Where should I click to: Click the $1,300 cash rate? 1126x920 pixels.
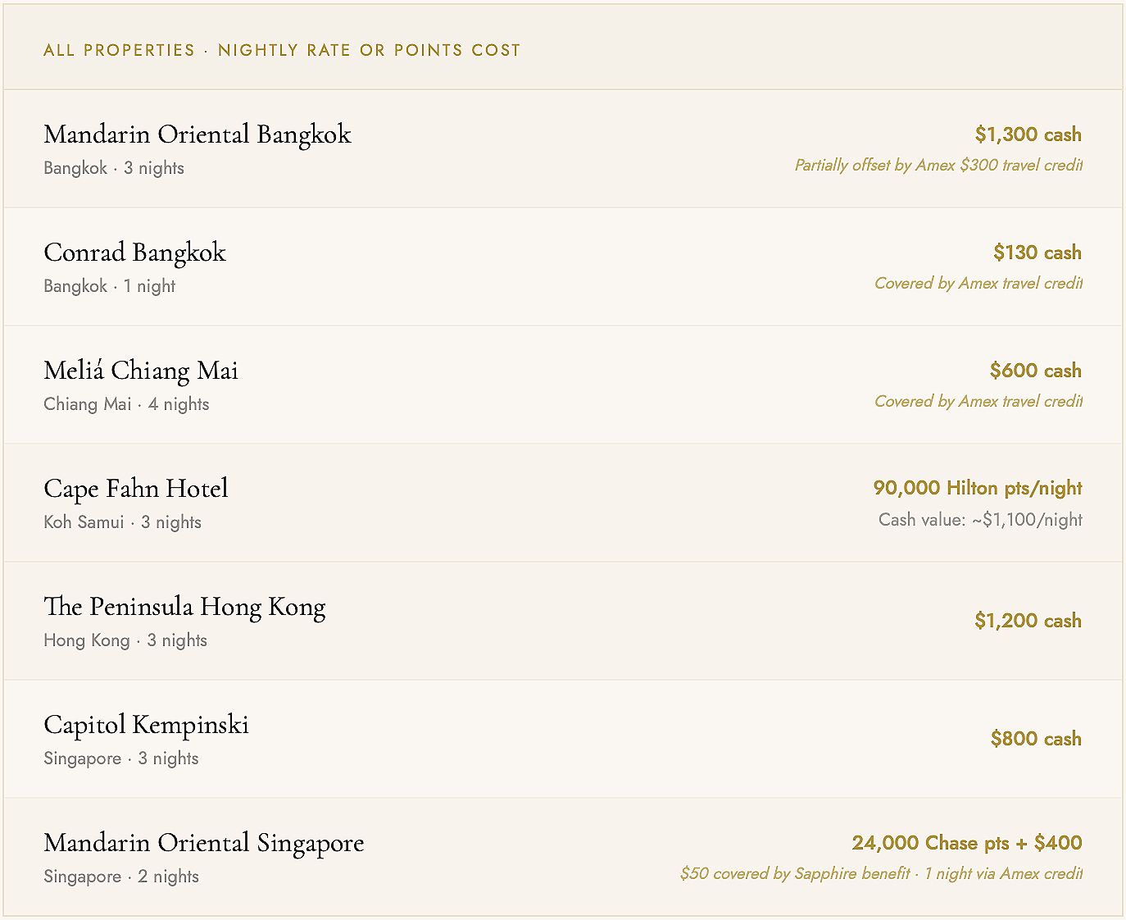pos(1028,134)
